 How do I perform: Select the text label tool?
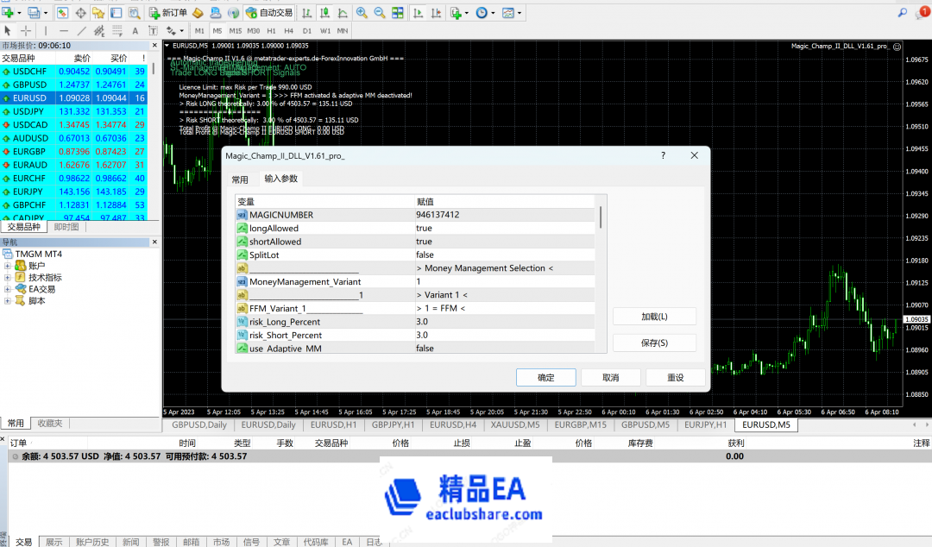coord(154,29)
